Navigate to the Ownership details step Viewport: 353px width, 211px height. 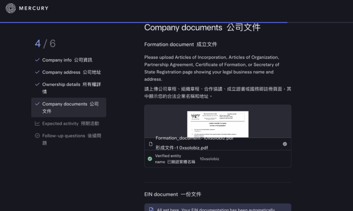coord(71,88)
